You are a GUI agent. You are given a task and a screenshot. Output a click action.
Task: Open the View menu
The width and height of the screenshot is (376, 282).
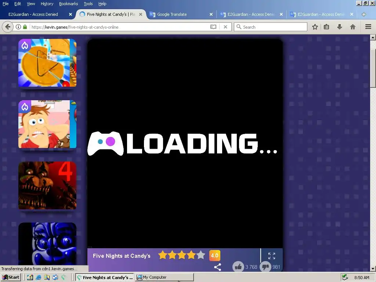point(31,4)
